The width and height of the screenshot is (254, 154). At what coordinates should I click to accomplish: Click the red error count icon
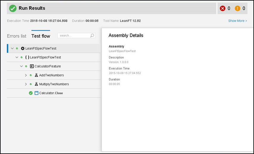pyautogui.click(x=223, y=8)
